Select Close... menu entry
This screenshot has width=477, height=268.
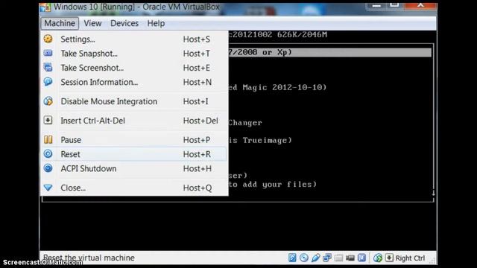134,188
